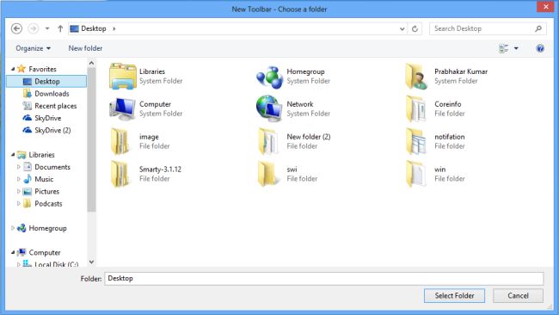Open the Organize menu
559x315 pixels.
tap(33, 48)
